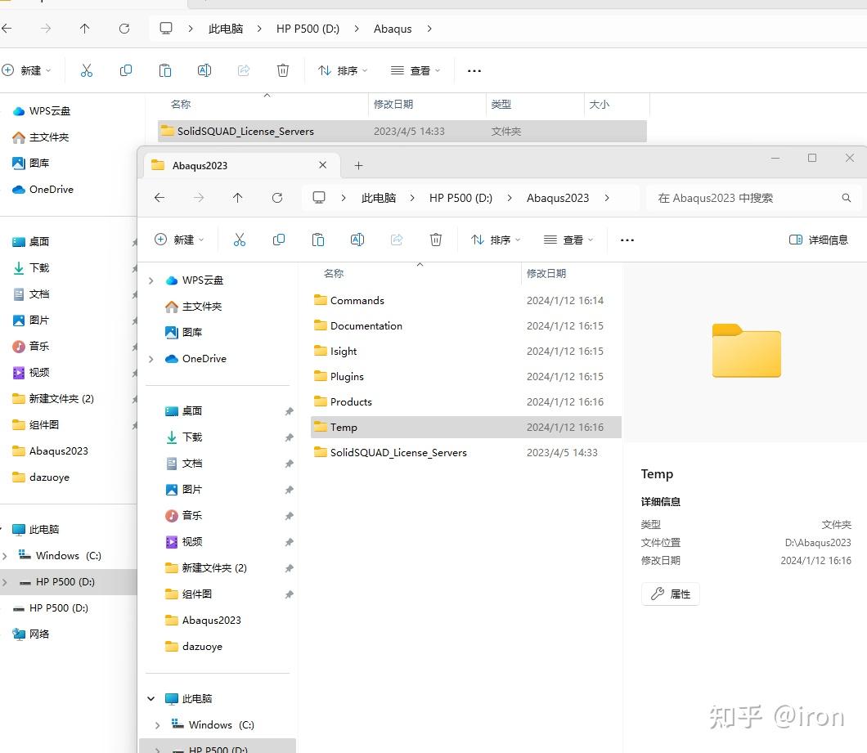Refresh the Abaqus2023 window
Screen dimensions: 867x753
point(277,197)
